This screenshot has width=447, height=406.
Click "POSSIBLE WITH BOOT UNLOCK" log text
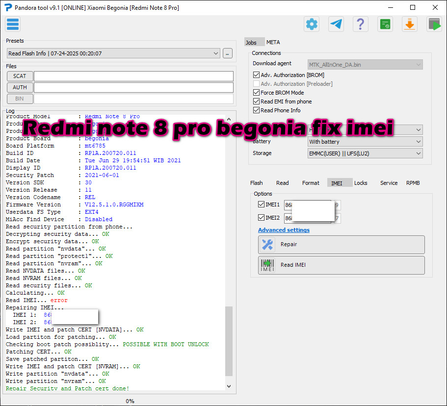coord(166,344)
